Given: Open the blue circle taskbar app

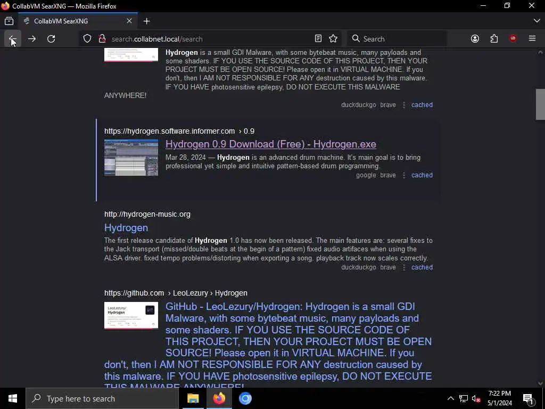Looking at the screenshot, I should point(245,398).
